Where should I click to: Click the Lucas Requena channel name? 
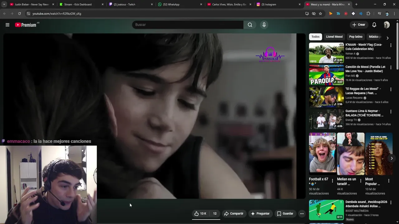pyautogui.click(x=354, y=98)
